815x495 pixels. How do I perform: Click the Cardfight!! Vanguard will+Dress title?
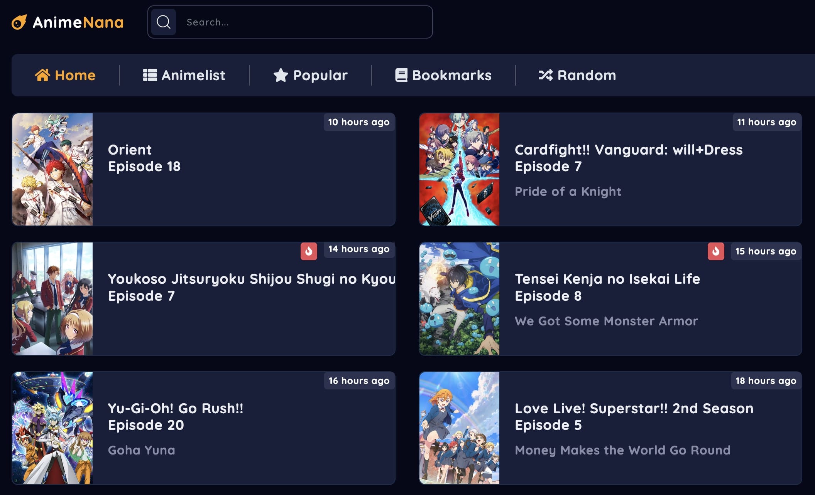pos(629,150)
